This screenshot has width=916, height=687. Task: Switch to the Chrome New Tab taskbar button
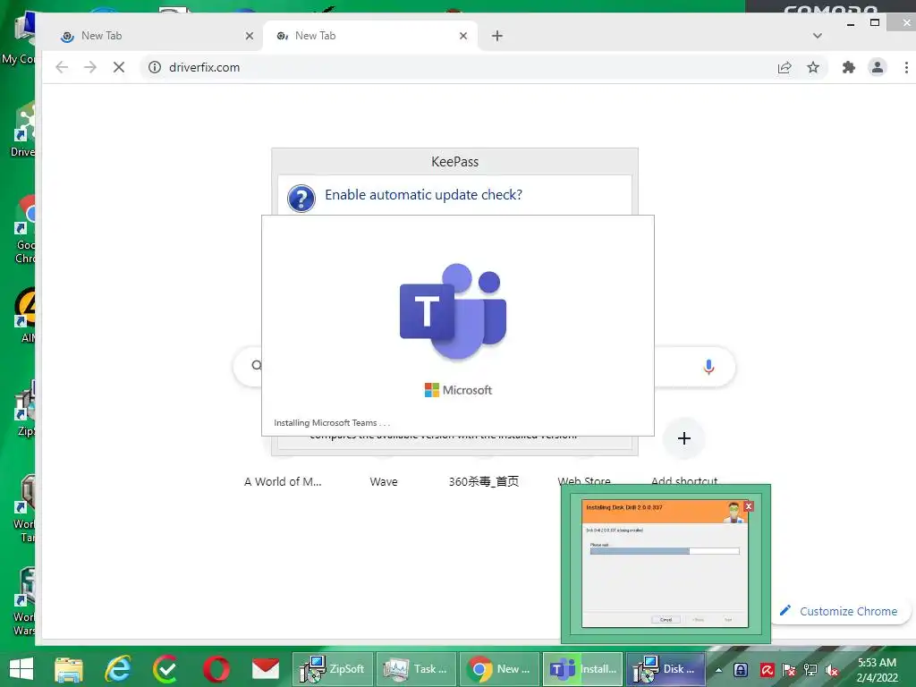(x=499, y=669)
